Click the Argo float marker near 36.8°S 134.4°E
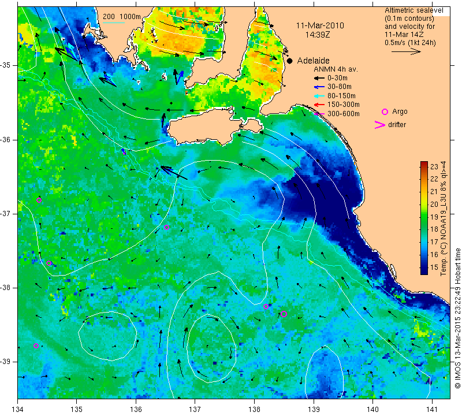Image resolution: width=462 pixels, height=416 pixels. pos(39,200)
